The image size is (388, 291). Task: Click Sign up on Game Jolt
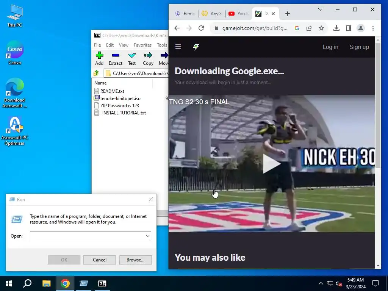click(359, 47)
